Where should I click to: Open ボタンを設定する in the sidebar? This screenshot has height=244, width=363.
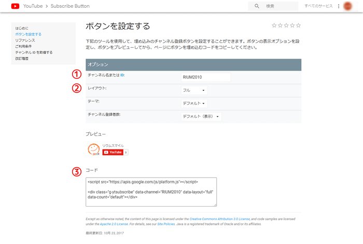coord(28,34)
